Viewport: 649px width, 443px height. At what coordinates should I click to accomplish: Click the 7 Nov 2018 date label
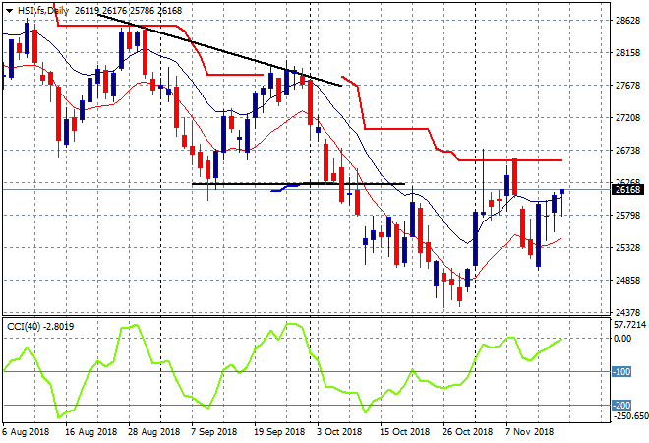(530, 432)
